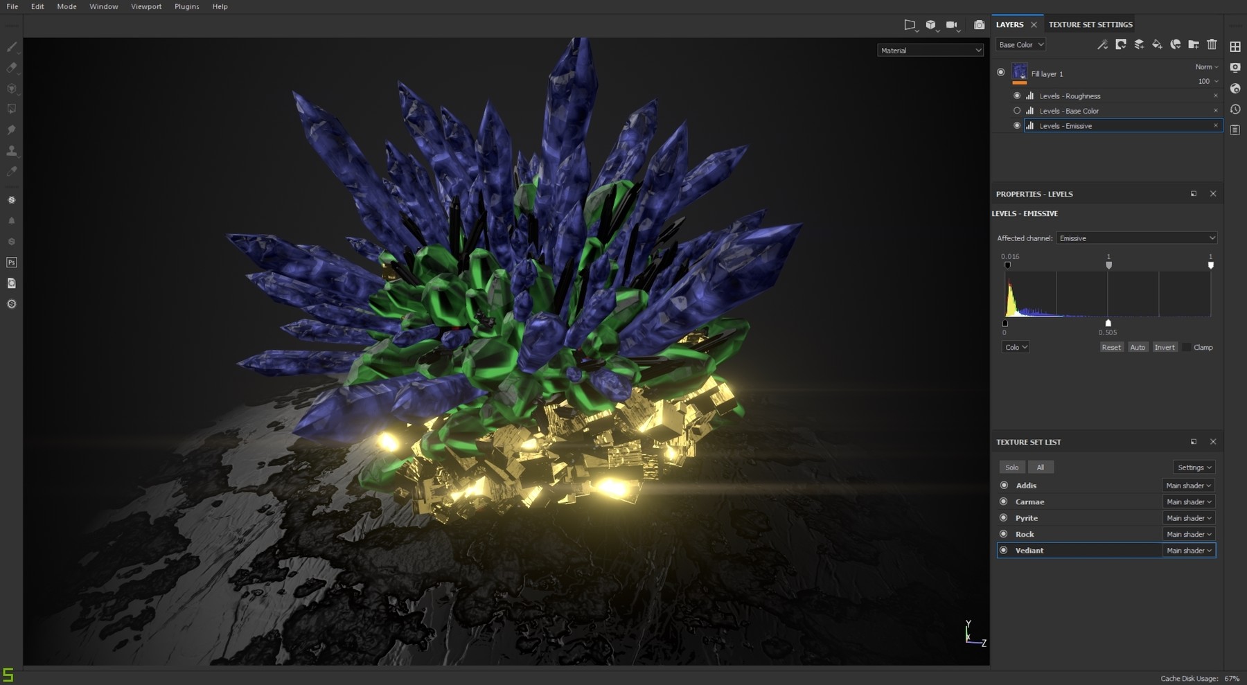Open the Base Color channel dropdown
The image size is (1247, 685).
tap(1019, 44)
